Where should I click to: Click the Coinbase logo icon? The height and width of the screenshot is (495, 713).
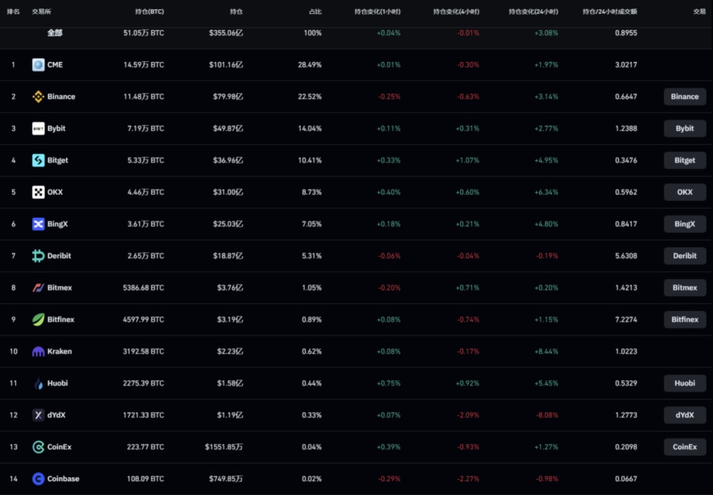point(38,479)
